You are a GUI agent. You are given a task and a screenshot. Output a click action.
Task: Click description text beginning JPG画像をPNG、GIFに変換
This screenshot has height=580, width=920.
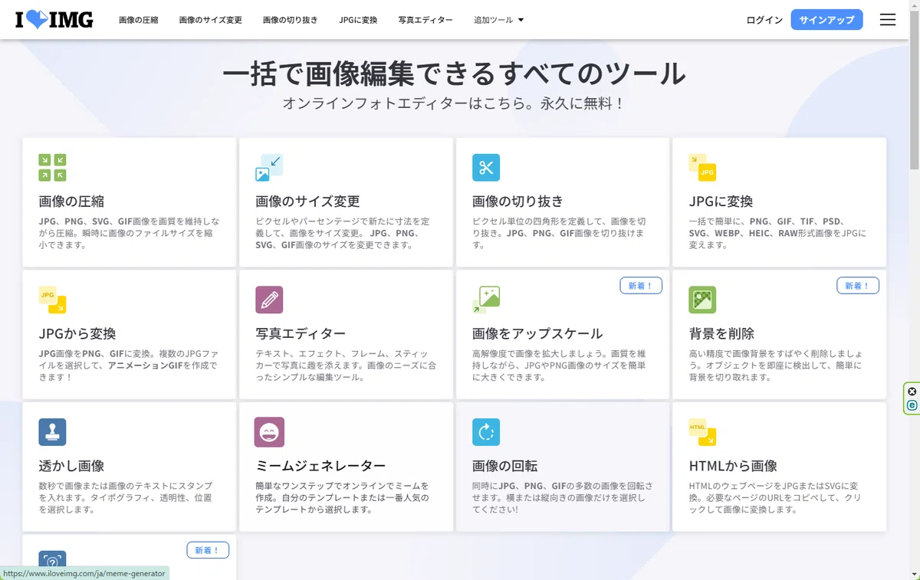click(128, 365)
